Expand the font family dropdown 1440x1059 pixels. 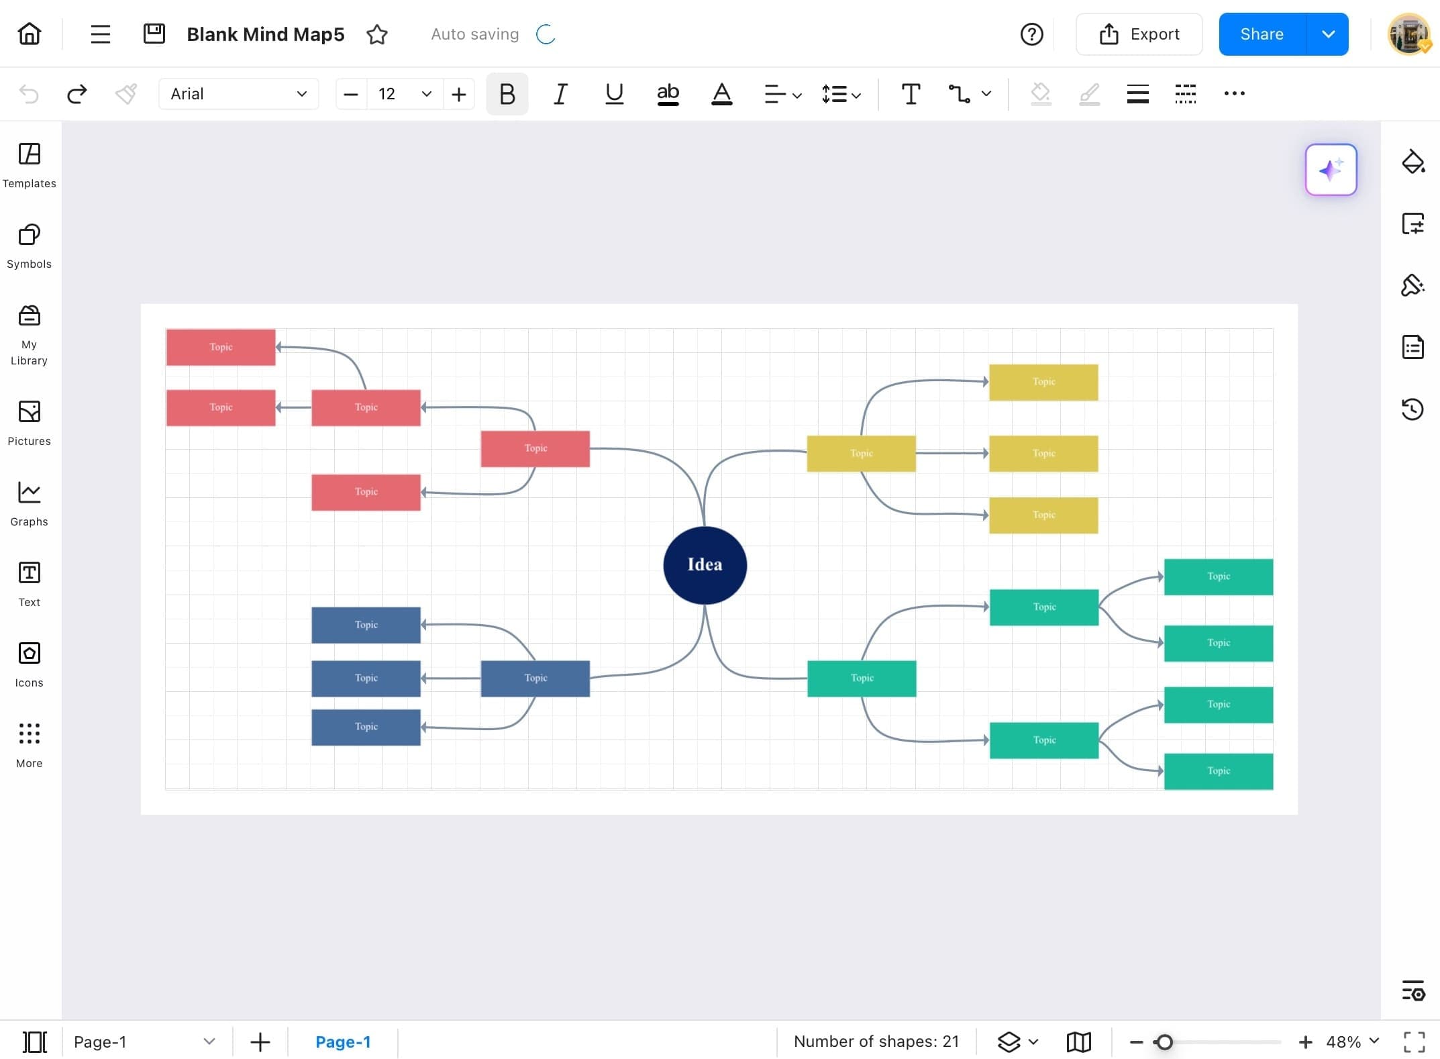(300, 94)
